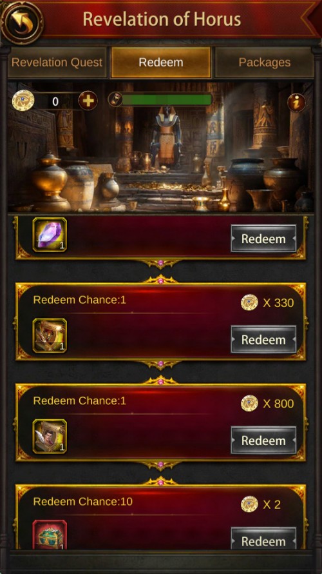This screenshot has height=574, width=322.
Task: View the 330-coin scroll reward item
Action: click(x=50, y=335)
